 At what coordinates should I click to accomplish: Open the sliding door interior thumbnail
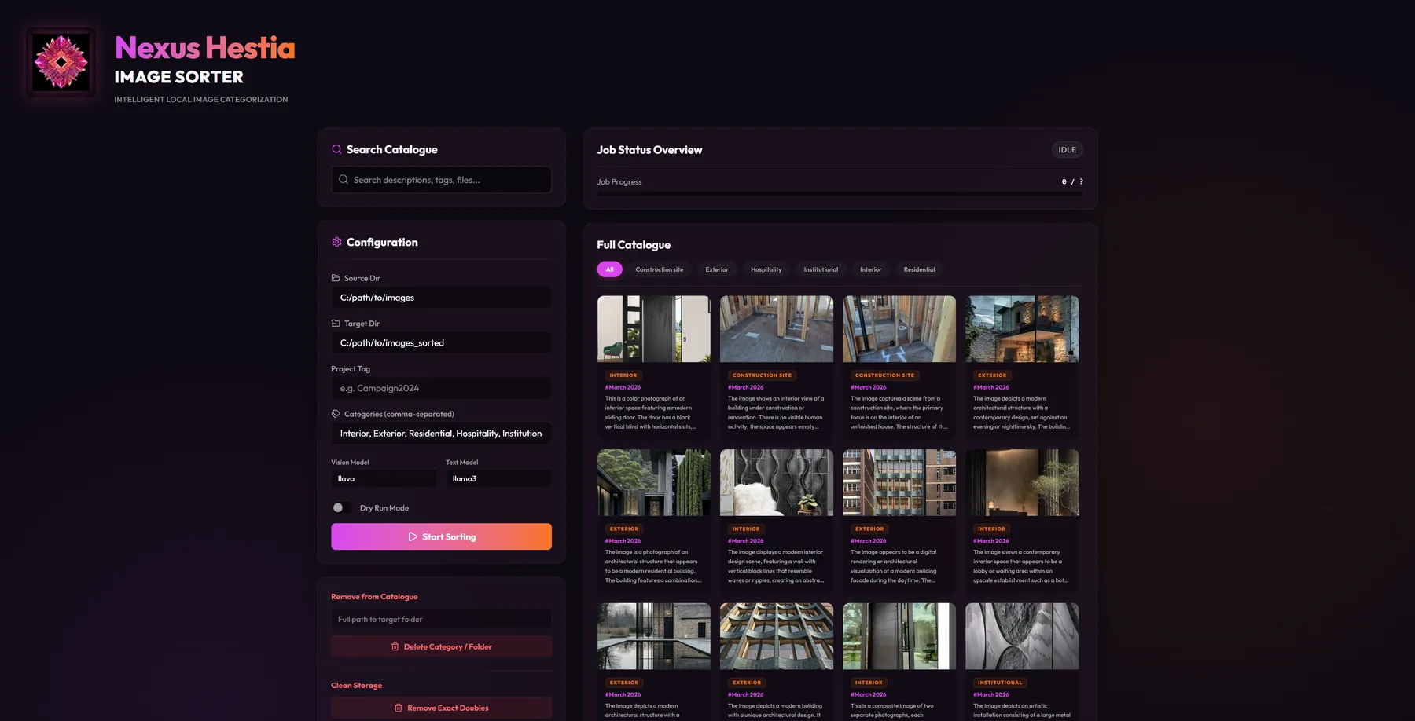point(654,329)
